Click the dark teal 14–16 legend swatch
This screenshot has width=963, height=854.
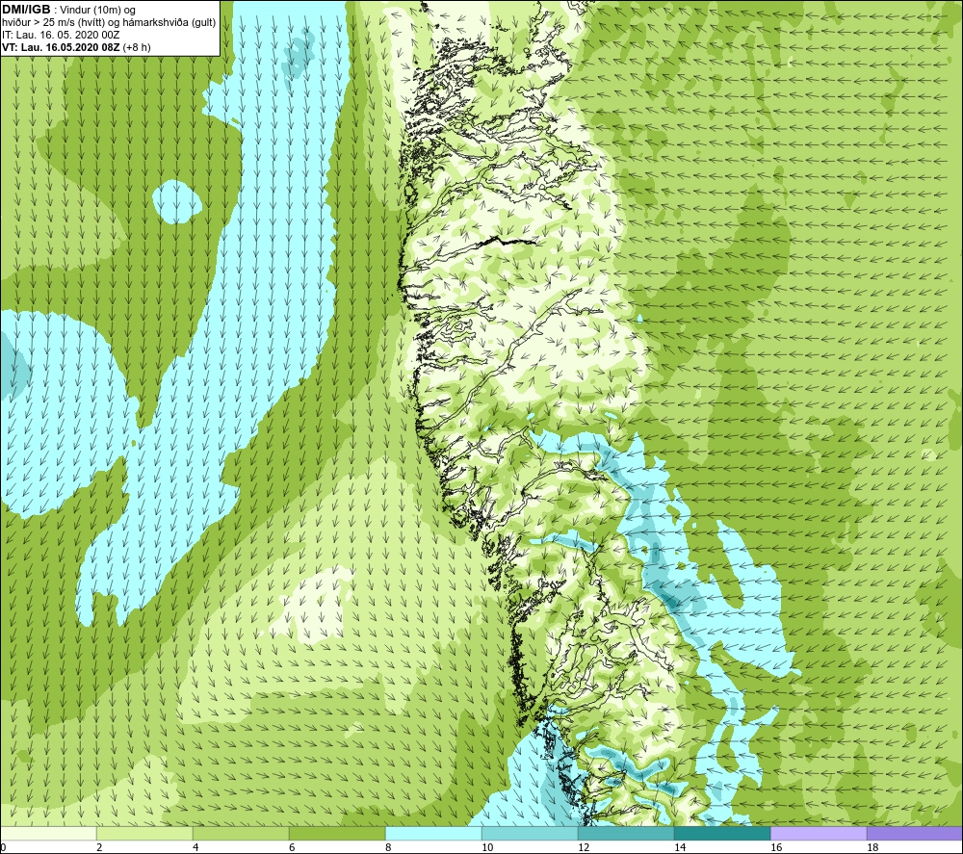tap(722, 834)
